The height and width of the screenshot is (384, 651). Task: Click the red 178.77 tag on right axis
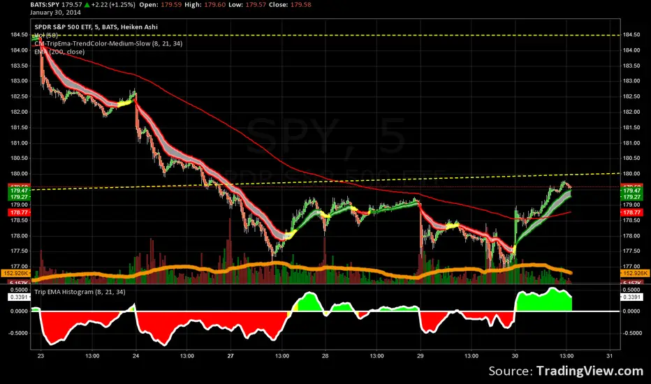[631, 212]
